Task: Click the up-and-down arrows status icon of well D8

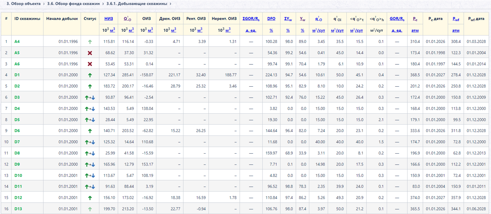Action: pos(90,153)
